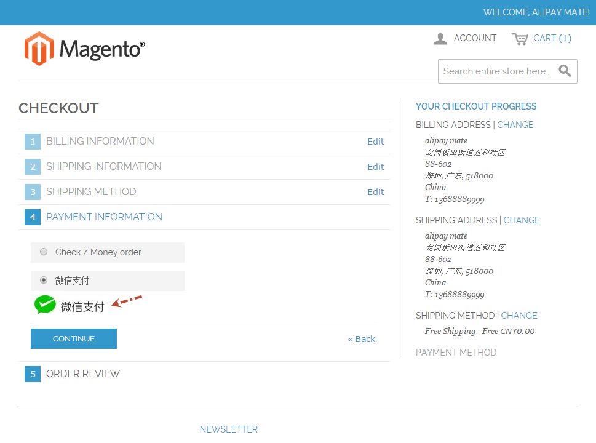Image resolution: width=596 pixels, height=443 pixels.
Task: Click the NEWSLETTER heading
Action: (229, 429)
